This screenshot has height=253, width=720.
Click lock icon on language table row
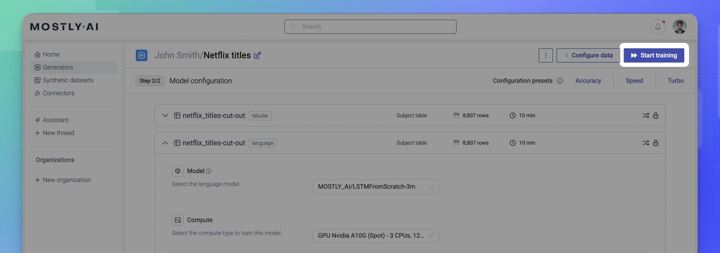[x=655, y=143]
